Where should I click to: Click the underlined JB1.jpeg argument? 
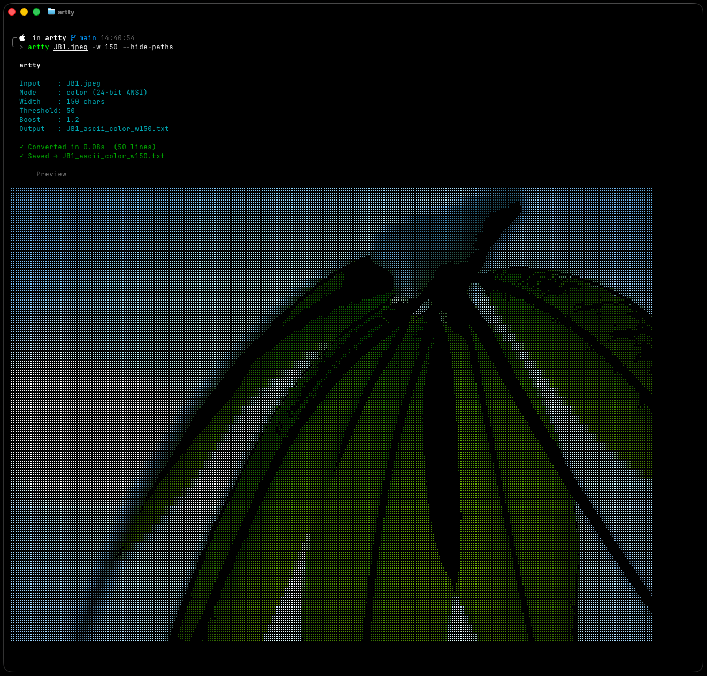click(x=71, y=47)
